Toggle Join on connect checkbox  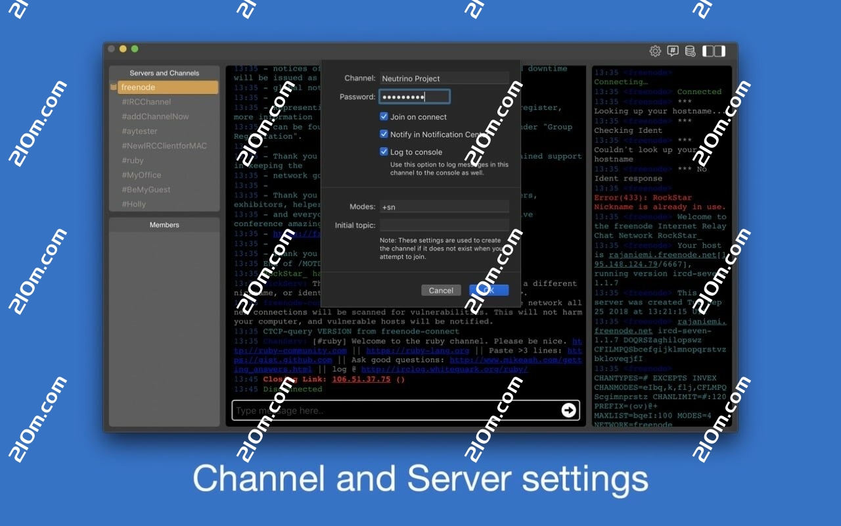click(384, 116)
